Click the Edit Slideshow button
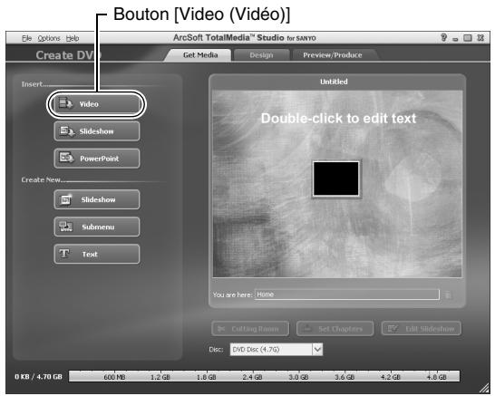 pos(422,329)
